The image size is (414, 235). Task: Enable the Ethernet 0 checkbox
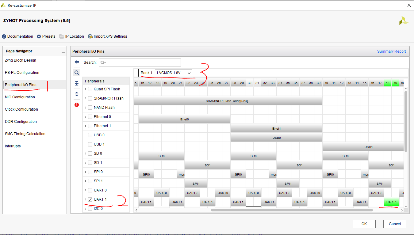click(90, 117)
